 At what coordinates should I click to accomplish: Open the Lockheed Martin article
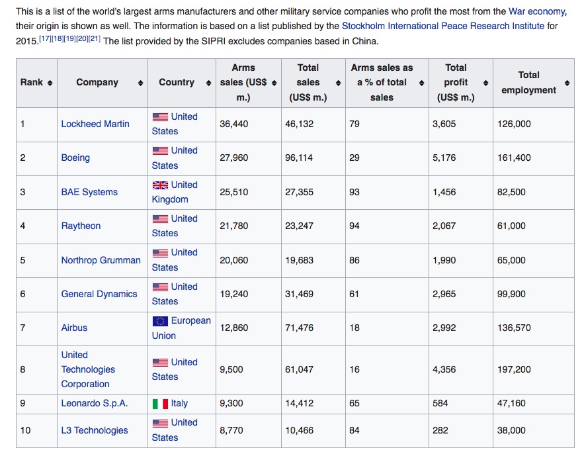click(95, 124)
